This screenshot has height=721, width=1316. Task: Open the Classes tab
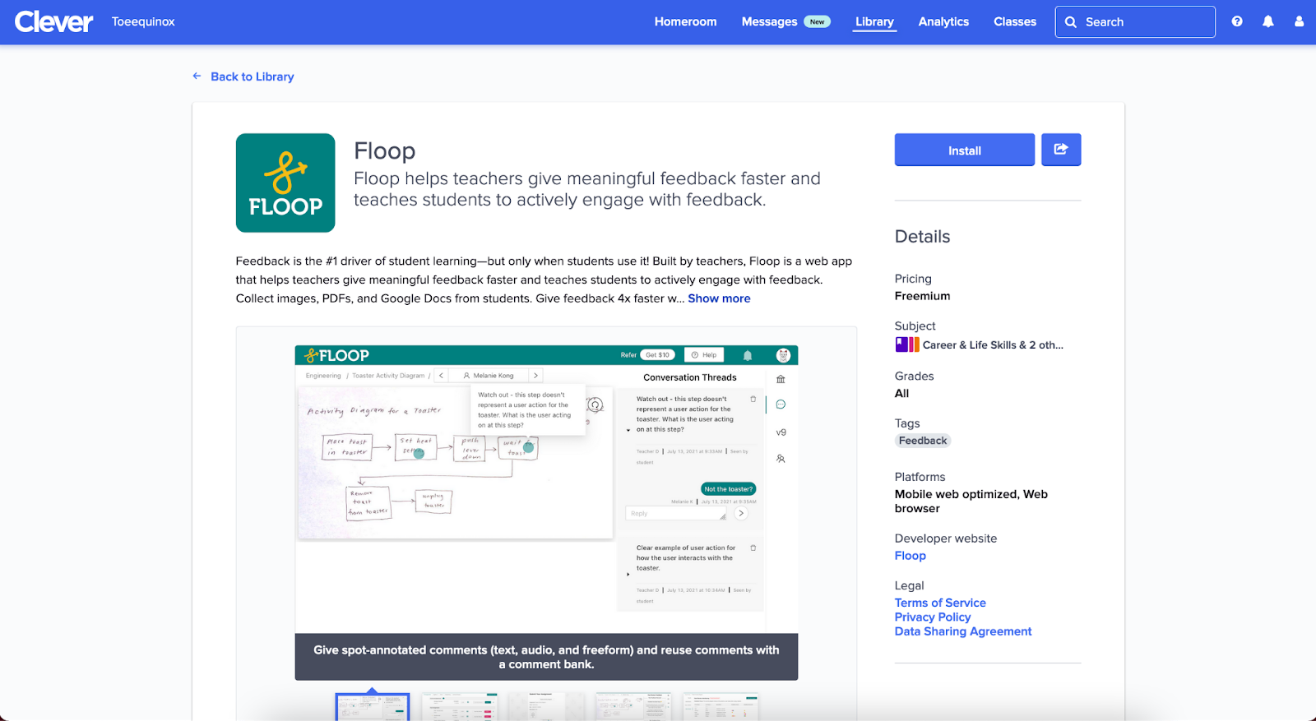(1014, 21)
